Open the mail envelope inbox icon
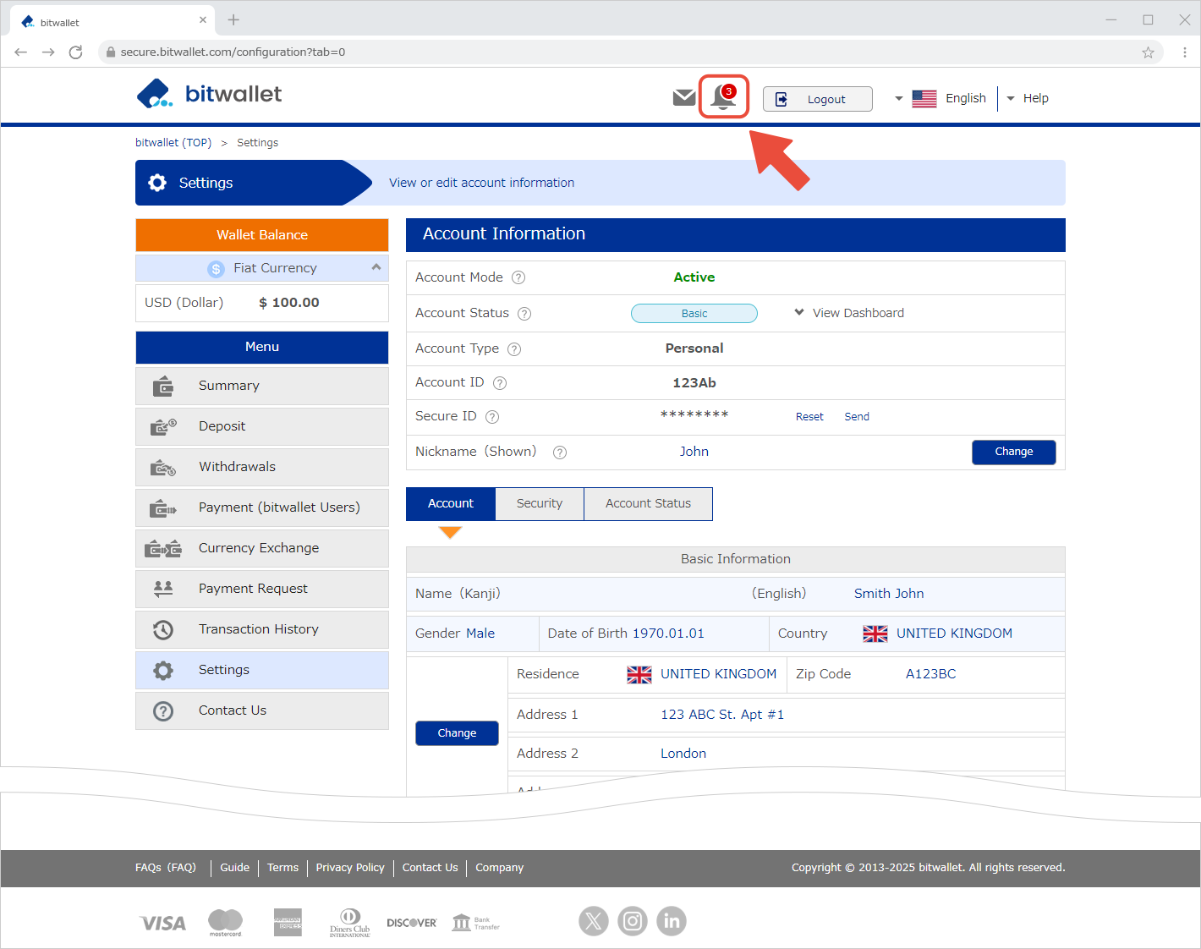Viewport: 1201px width, 949px height. pos(683,98)
